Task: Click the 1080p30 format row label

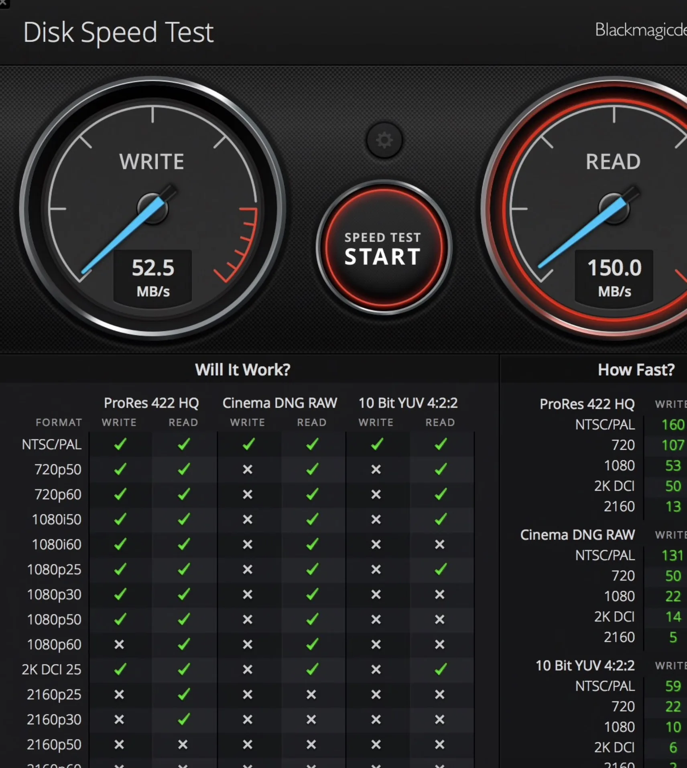Action: pyautogui.click(x=54, y=595)
